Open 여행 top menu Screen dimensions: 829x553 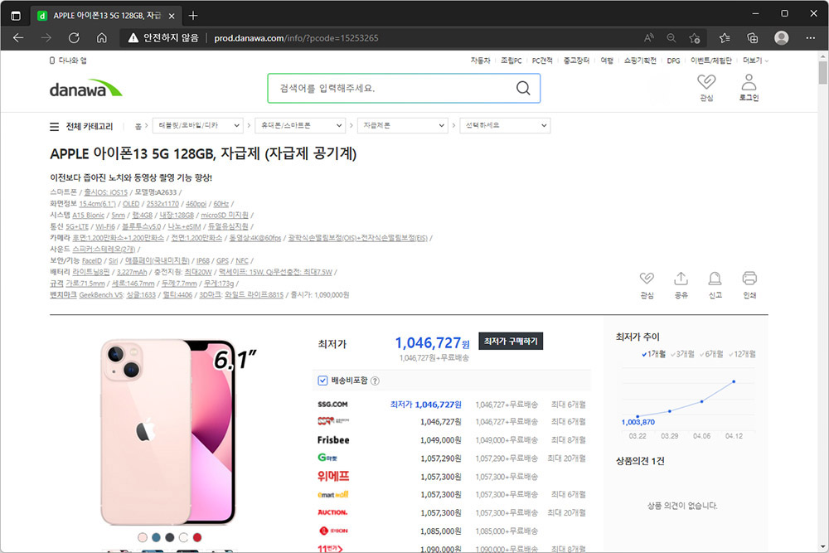(607, 61)
